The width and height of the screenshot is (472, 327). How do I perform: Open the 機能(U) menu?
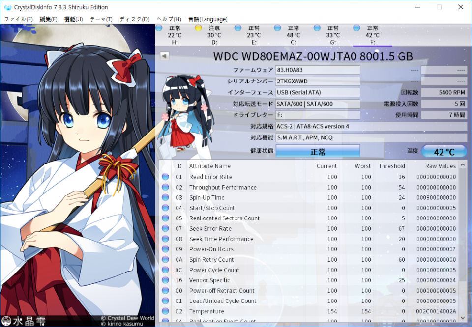73,19
